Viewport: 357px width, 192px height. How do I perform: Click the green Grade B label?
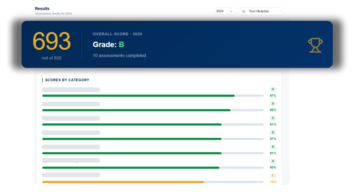click(x=121, y=45)
